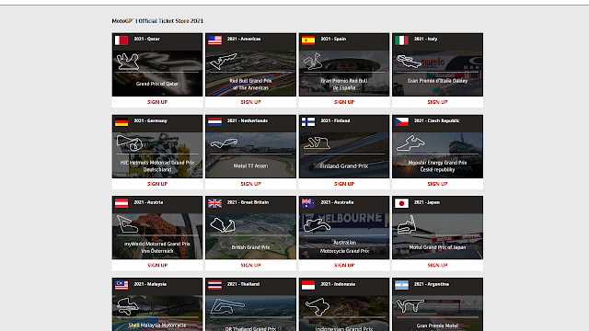Sign up for the Italy Grand Prix
Viewport: 589px width, 331px height.
point(437,102)
